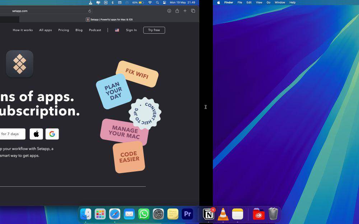
Task: Go to the All apps page
Action: coord(46,30)
